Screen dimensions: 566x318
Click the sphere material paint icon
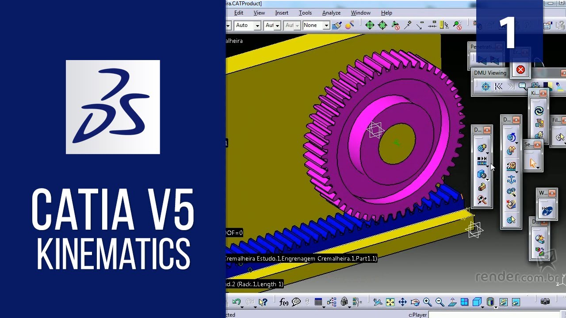tap(350, 25)
